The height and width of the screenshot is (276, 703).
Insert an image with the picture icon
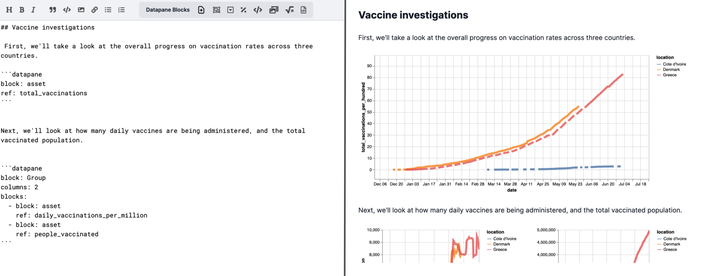[x=81, y=10]
